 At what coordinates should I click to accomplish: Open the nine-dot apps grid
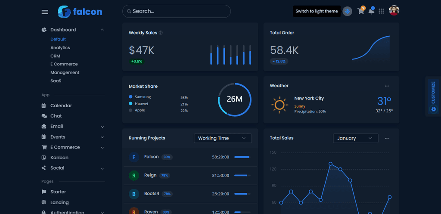381,11
